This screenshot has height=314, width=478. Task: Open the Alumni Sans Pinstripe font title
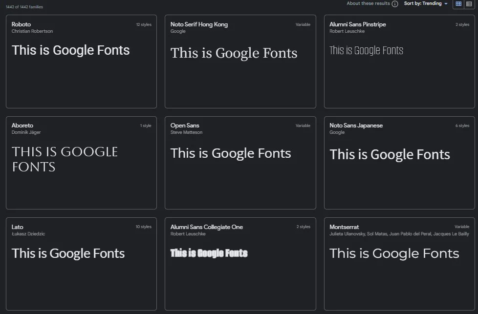(x=358, y=24)
